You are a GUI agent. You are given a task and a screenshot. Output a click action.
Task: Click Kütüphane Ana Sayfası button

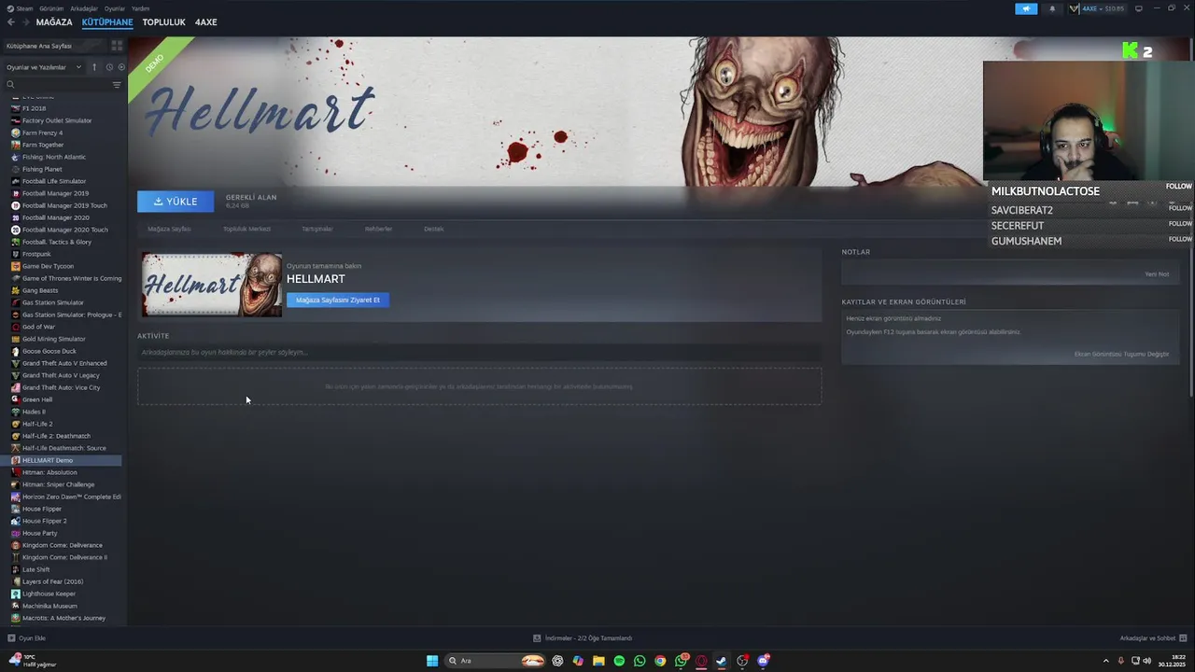pyautogui.click(x=54, y=46)
